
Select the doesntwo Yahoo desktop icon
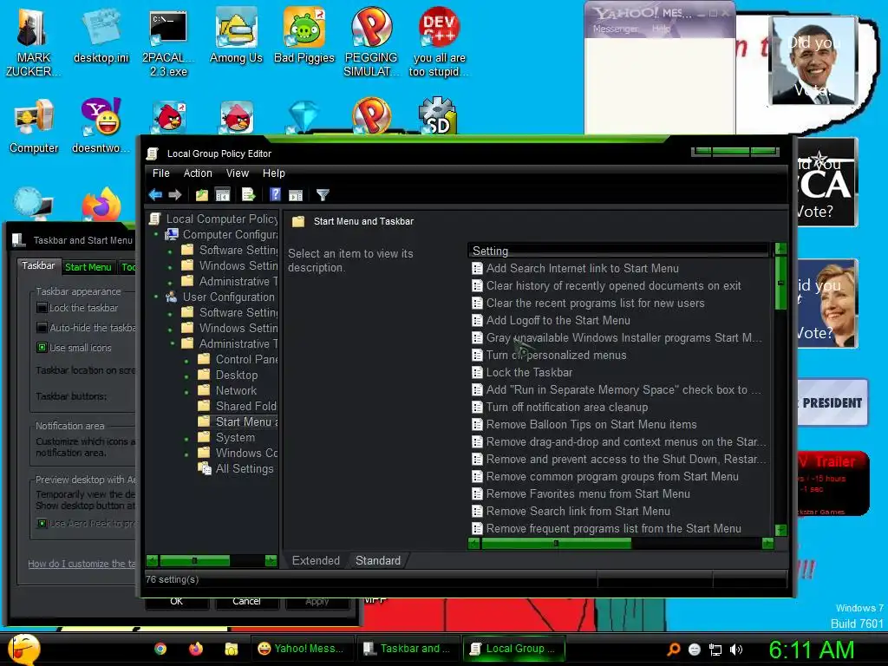point(101,126)
